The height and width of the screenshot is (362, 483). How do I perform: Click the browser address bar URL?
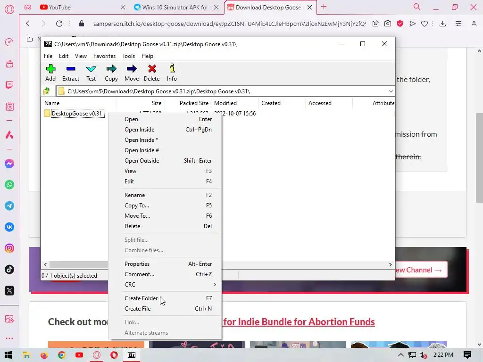pyautogui.click(x=229, y=24)
